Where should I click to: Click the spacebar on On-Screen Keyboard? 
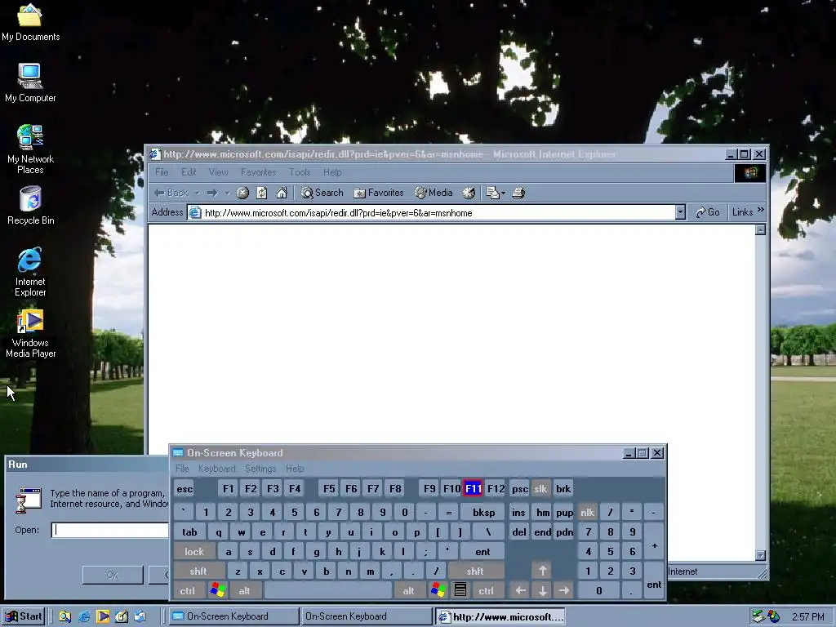click(328, 591)
